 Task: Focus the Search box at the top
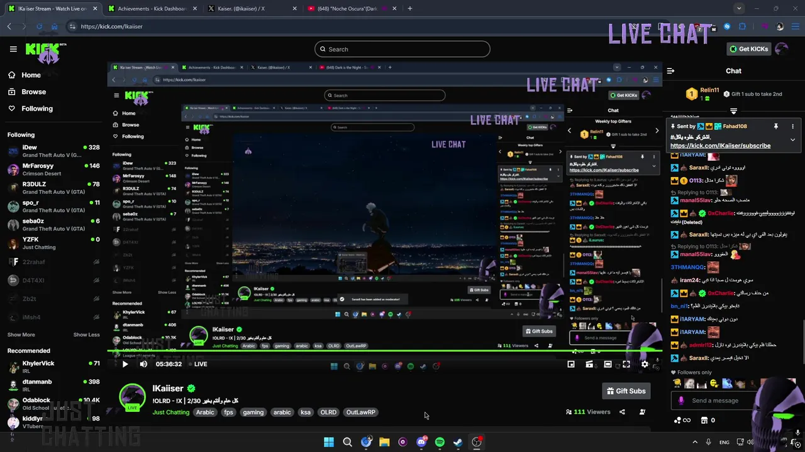(x=402, y=49)
